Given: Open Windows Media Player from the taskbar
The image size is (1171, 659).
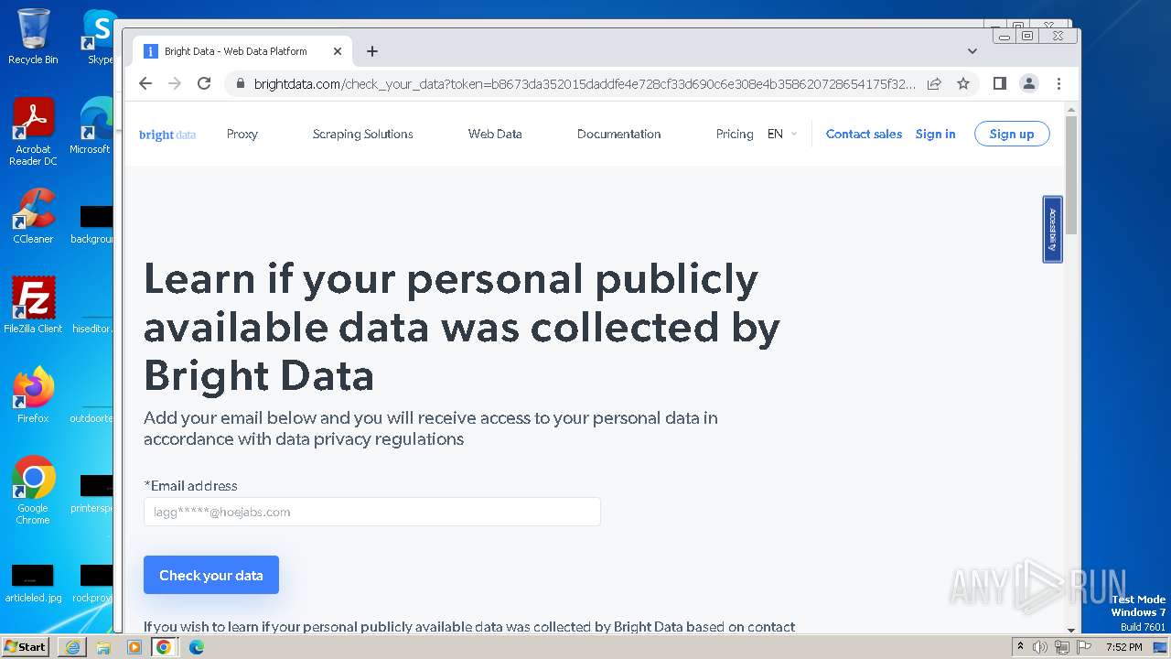Looking at the screenshot, I should (134, 647).
